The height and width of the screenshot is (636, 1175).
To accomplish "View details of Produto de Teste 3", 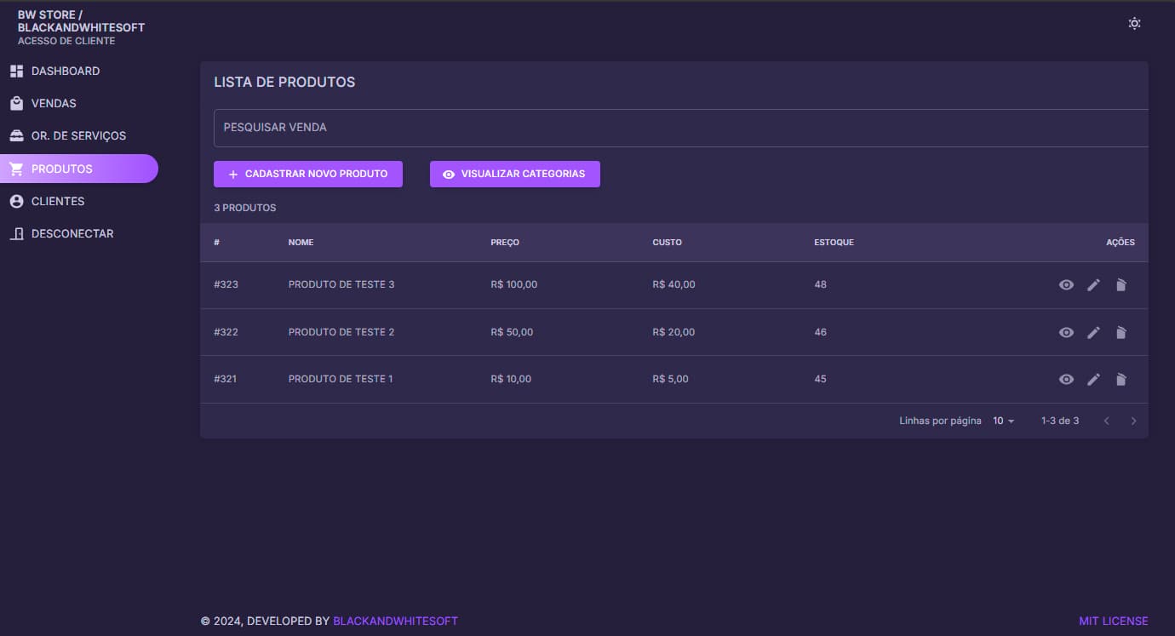I will point(1066,285).
